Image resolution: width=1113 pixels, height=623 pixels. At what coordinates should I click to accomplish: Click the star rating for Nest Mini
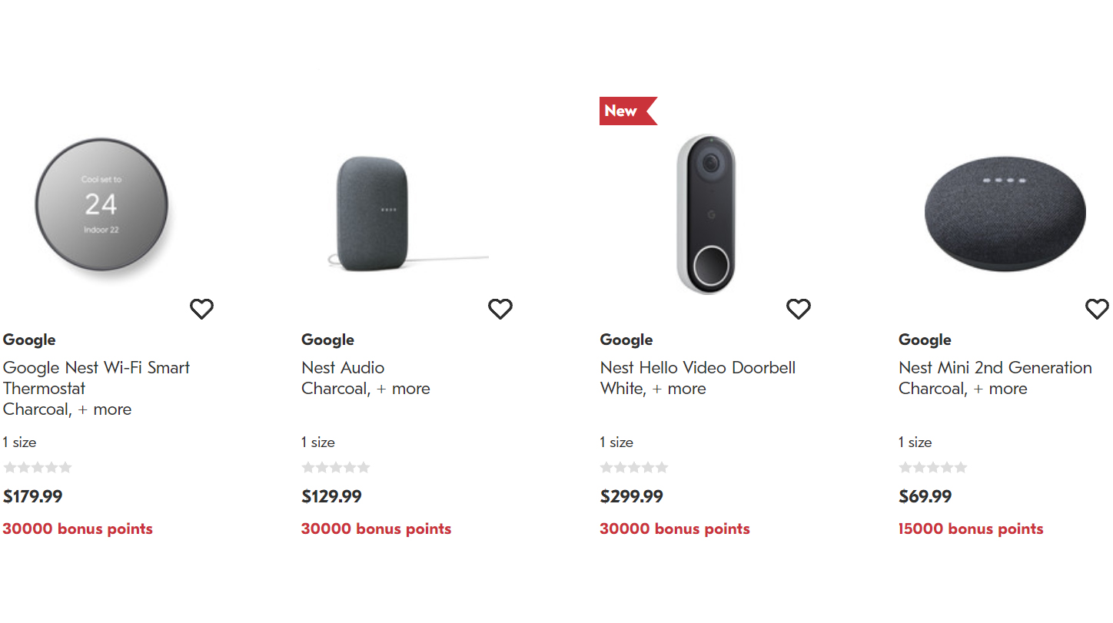coord(933,467)
